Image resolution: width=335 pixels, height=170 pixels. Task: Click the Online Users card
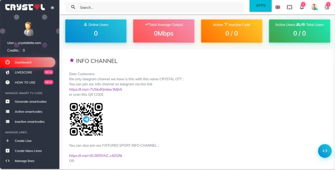click(x=96, y=31)
